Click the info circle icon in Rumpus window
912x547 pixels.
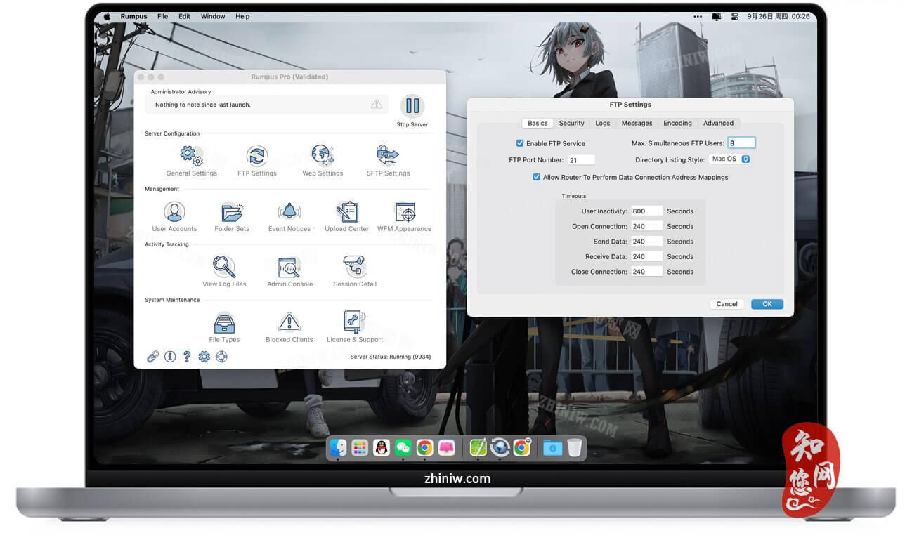(x=170, y=357)
